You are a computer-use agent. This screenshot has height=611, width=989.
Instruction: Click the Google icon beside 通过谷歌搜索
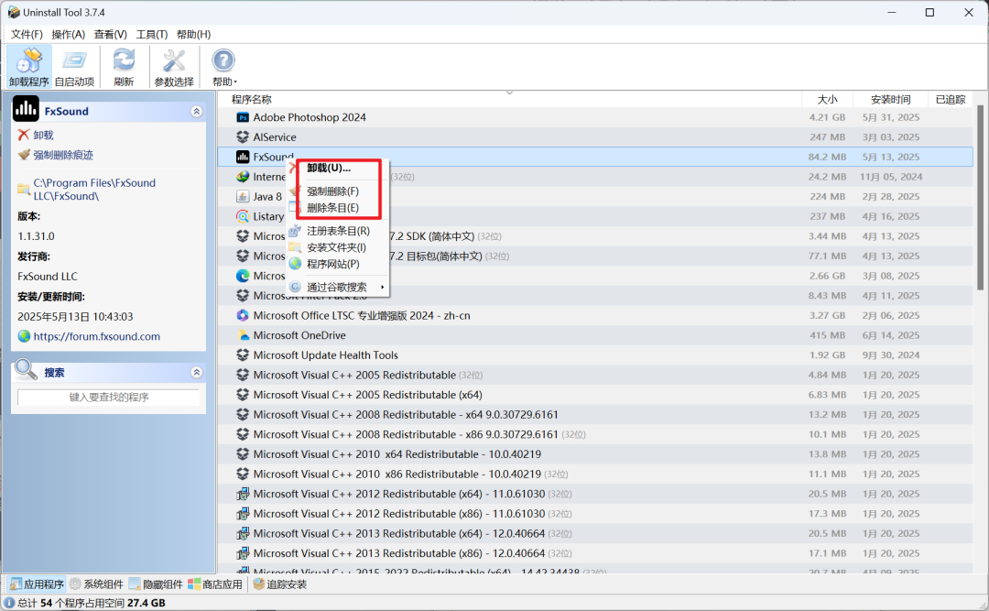[295, 287]
